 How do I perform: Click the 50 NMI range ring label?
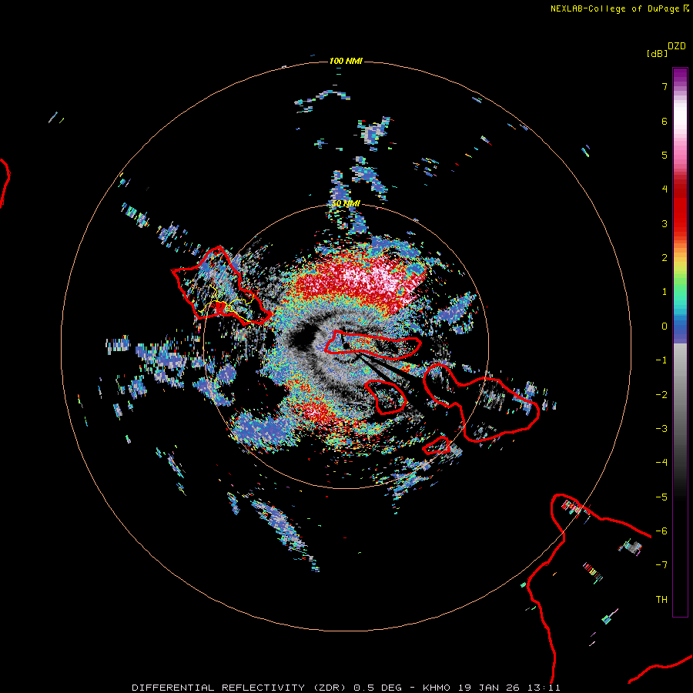point(346,203)
